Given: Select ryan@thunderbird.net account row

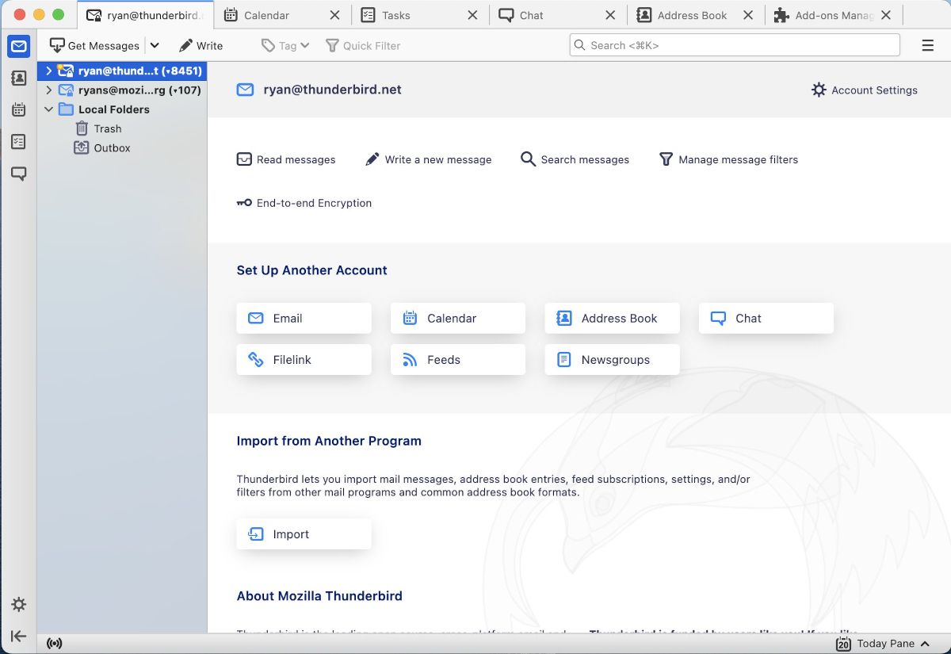Looking at the screenshot, I should point(121,71).
